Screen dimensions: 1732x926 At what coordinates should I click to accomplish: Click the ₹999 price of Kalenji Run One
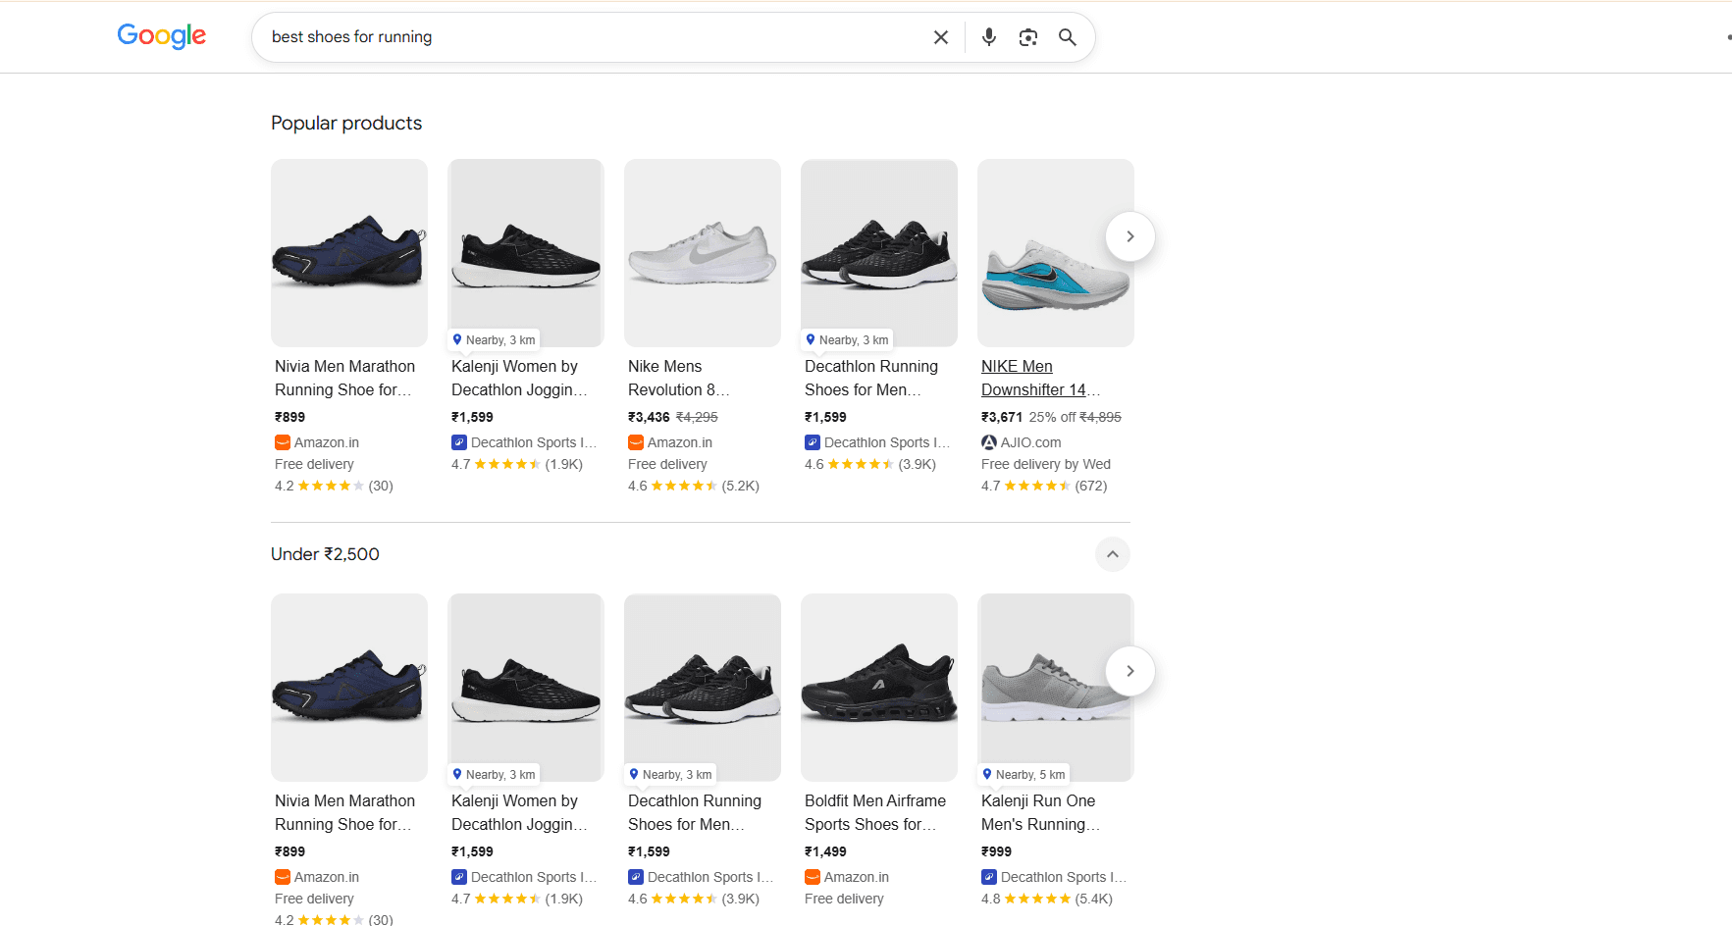pos(996,851)
